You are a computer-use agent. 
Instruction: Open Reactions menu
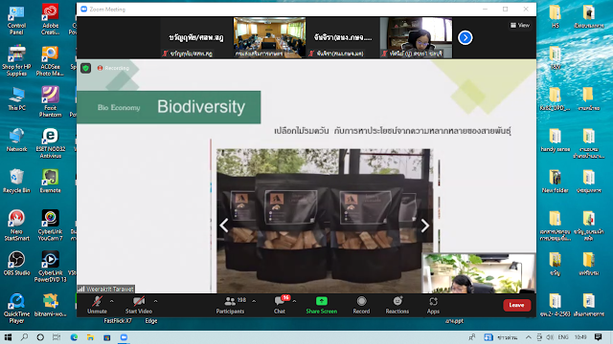(x=397, y=305)
